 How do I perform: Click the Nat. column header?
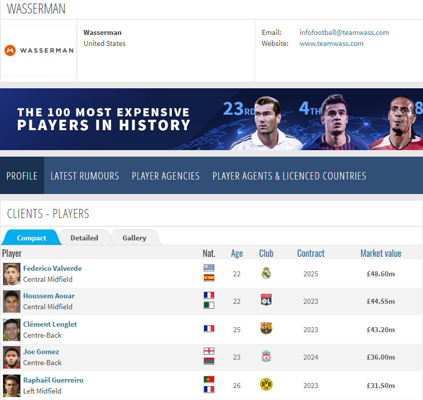209,253
